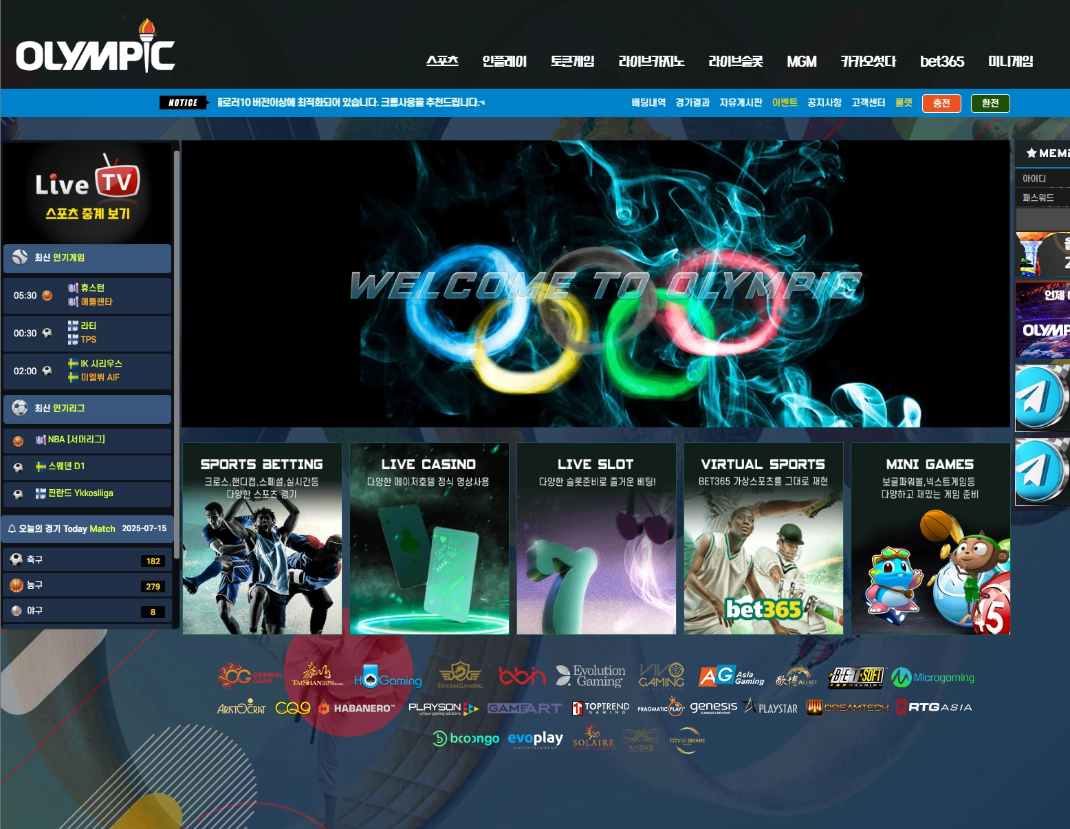
Task: Open the LIVE CASINO card
Action: 429,539
